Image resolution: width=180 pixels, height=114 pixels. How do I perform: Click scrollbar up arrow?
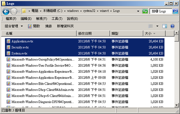pyautogui.click(x=177, y=33)
